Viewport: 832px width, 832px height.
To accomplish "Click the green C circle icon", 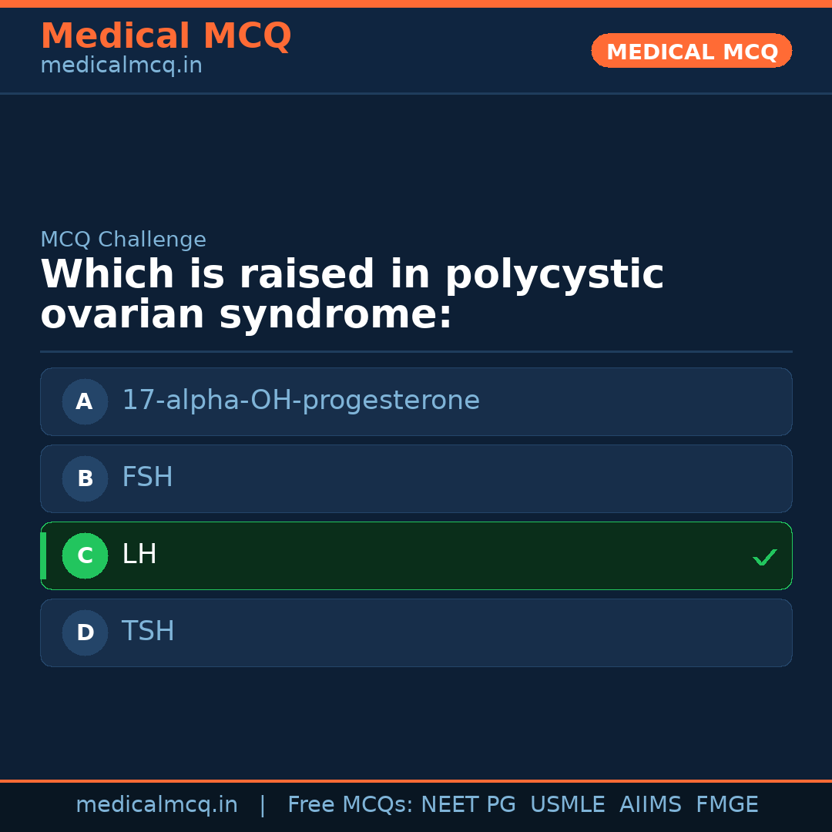I will coord(85,555).
